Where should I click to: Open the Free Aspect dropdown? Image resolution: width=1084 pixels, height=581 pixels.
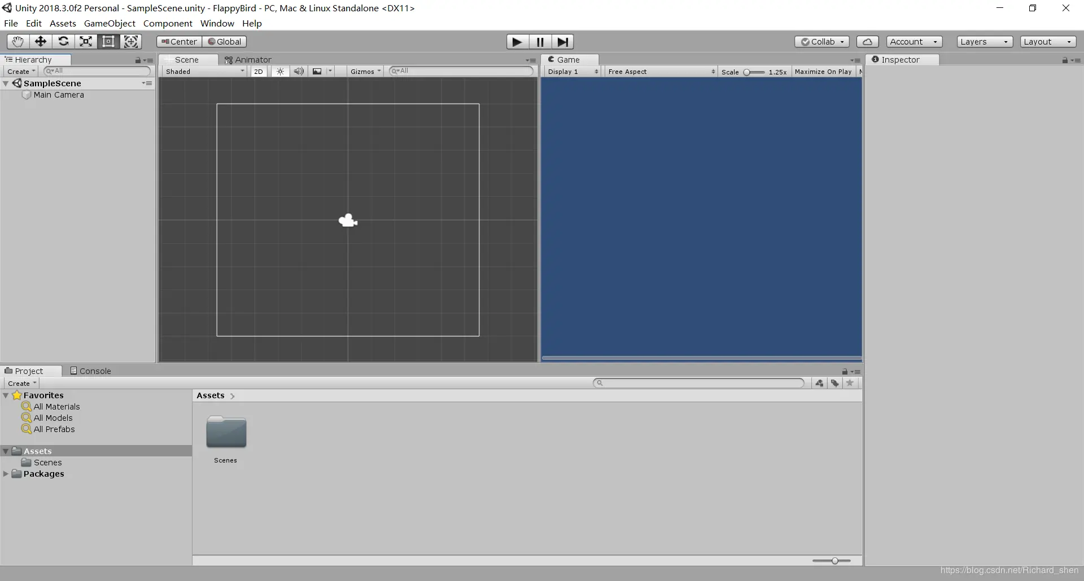pos(662,72)
